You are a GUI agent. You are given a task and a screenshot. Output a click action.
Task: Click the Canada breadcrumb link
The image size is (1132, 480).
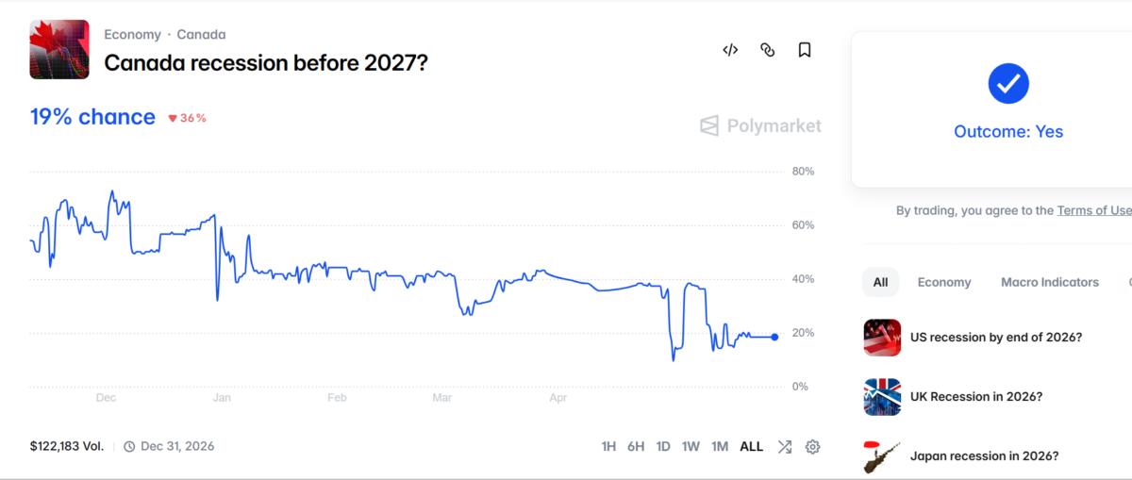coord(201,35)
